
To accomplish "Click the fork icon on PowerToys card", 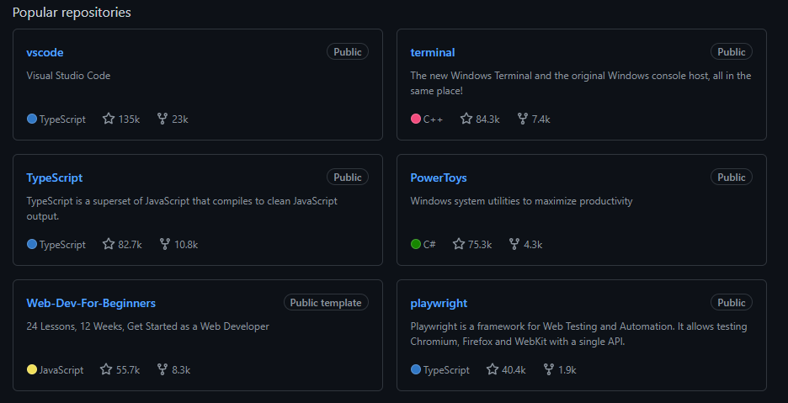I will [x=514, y=244].
